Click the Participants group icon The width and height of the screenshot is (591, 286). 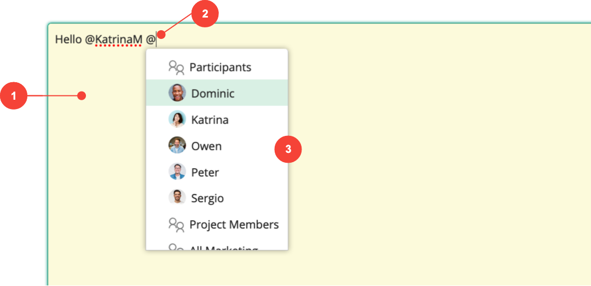pyautogui.click(x=176, y=67)
